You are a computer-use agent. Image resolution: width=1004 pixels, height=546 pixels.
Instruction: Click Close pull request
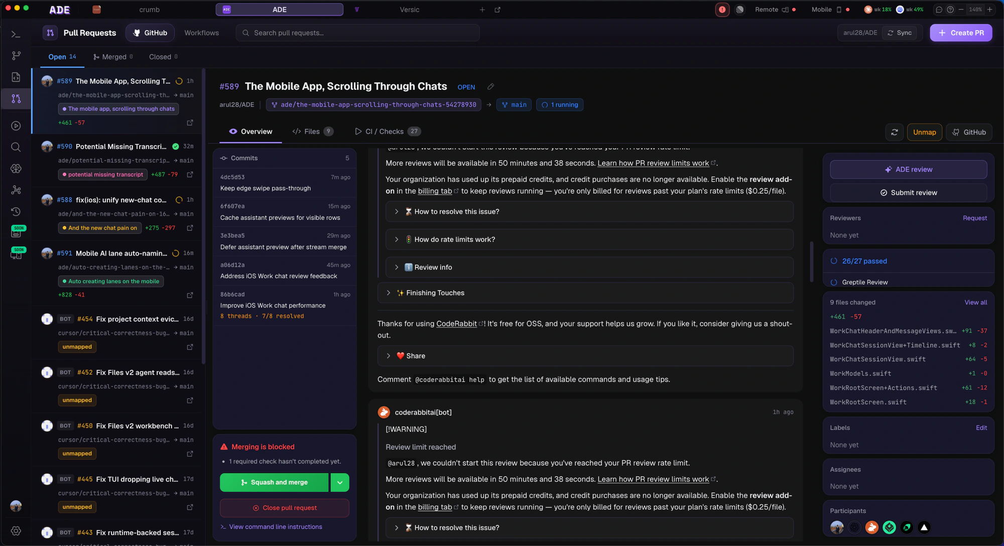click(285, 508)
